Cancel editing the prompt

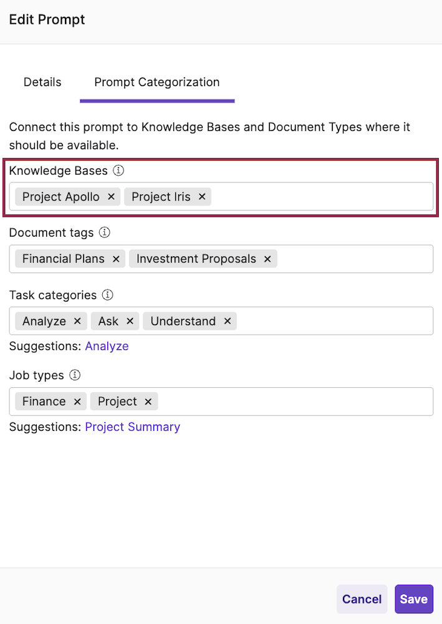coord(362,599)
